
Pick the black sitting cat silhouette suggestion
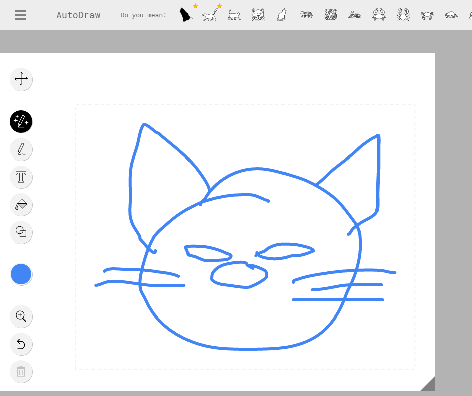coord(186,15)
